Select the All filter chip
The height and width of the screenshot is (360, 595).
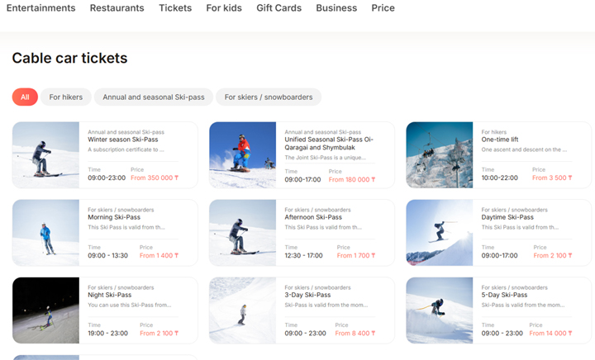pyautogui.click(x=25, y=97)
